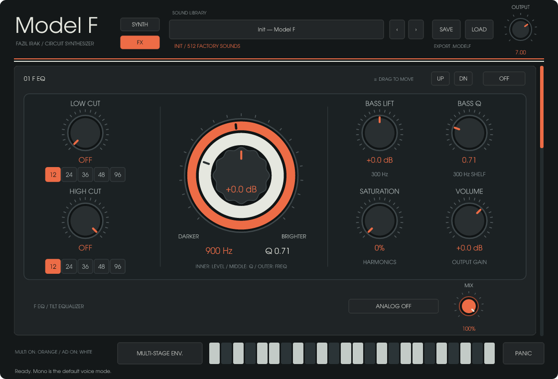Click the MIX knob

(x=469, y=306)
